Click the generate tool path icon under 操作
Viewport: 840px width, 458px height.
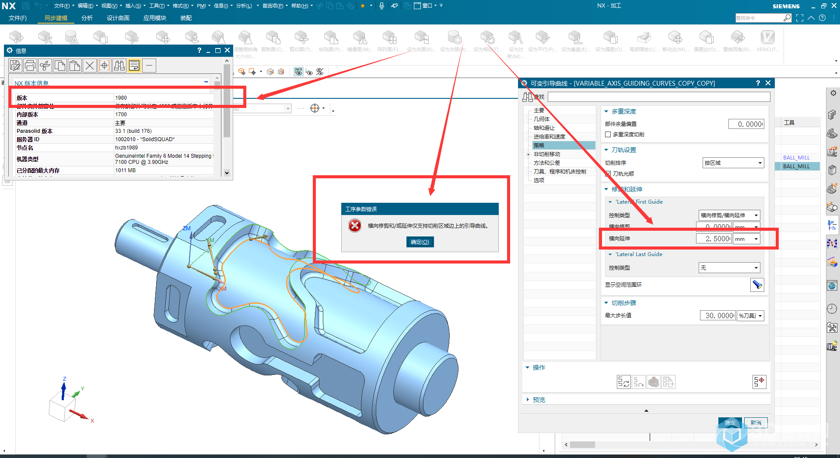624,382
